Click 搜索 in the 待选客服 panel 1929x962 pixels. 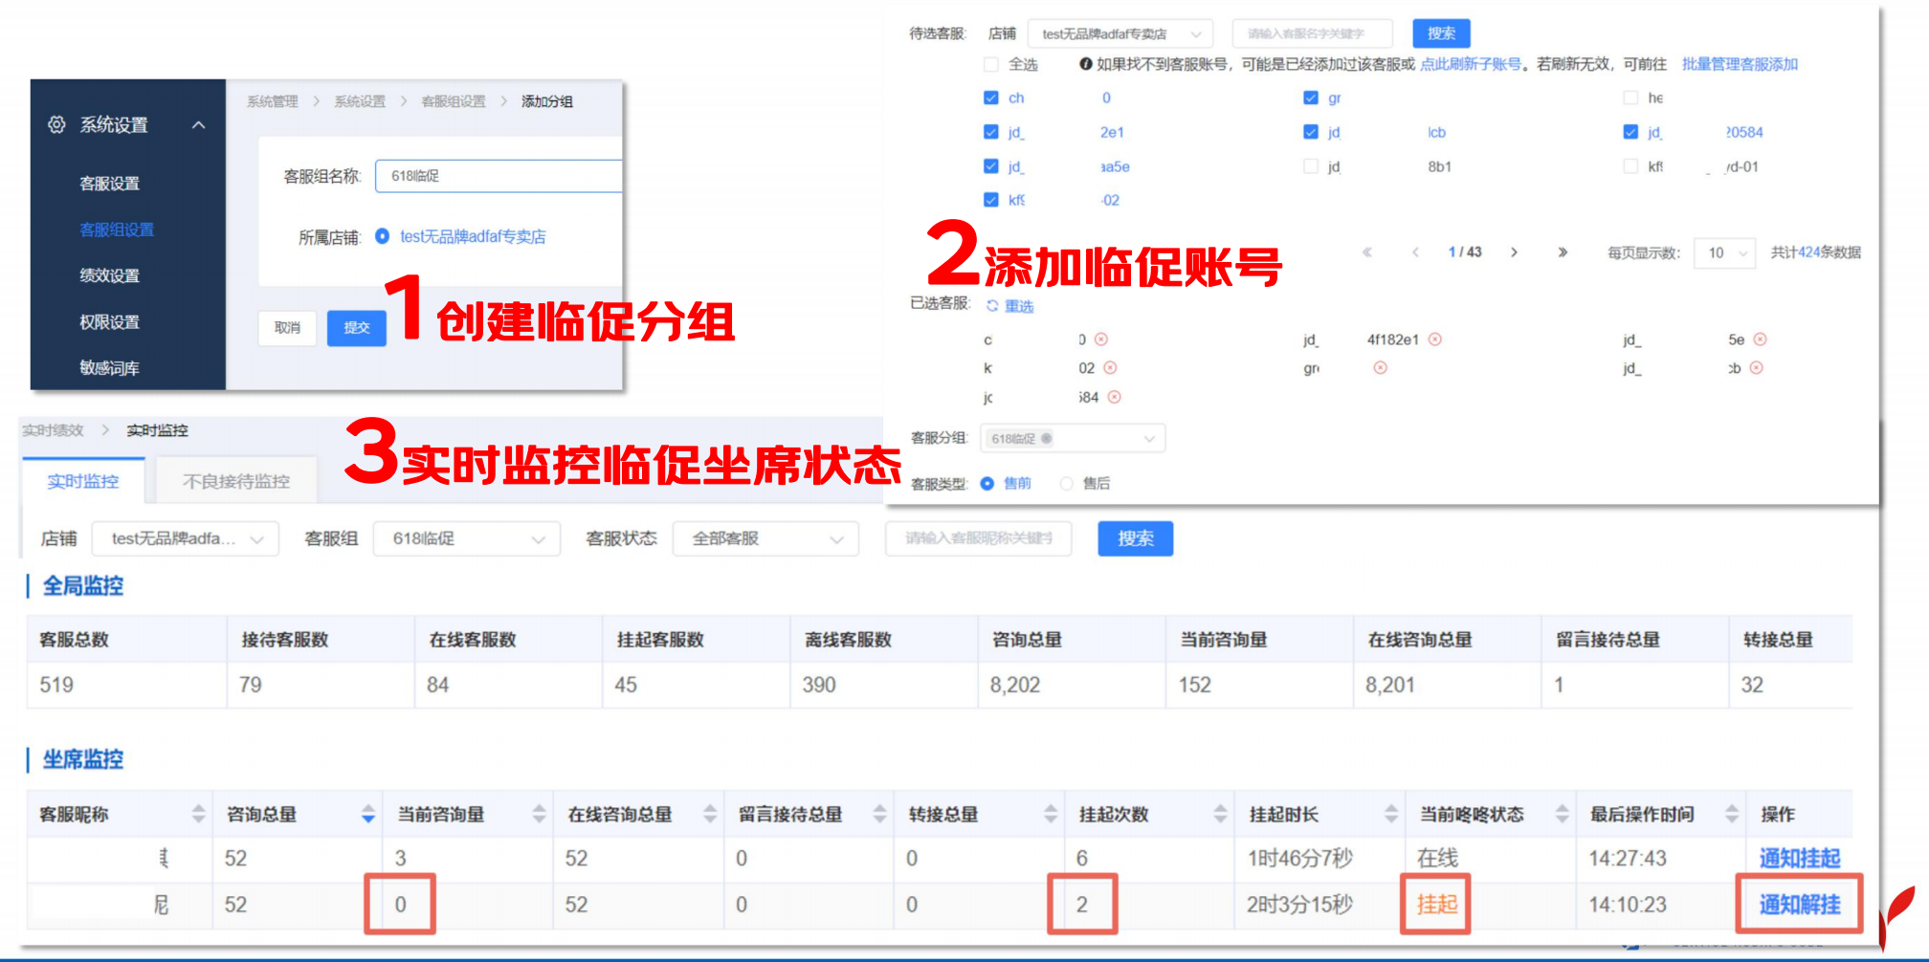point(1442,33)
